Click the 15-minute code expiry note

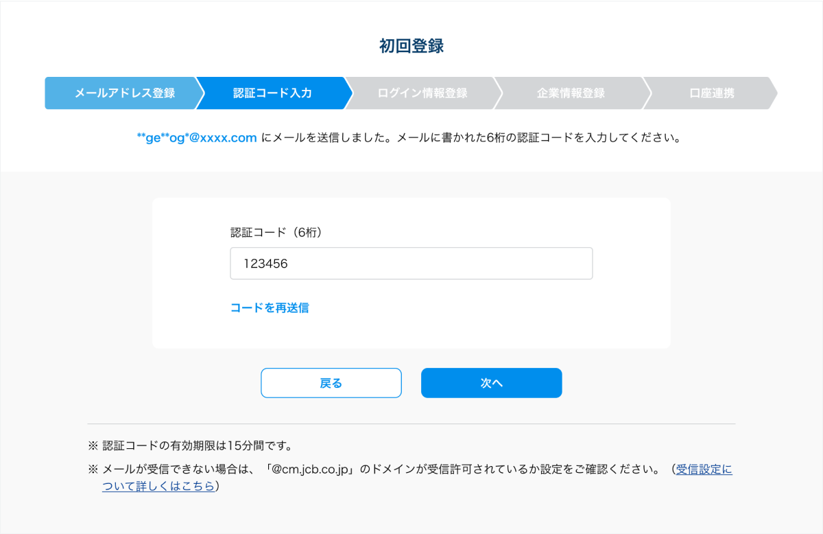pos(198,446)
